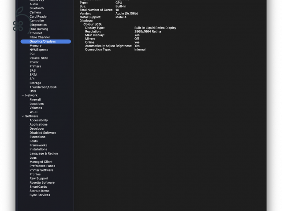Screen dimensions: 282x211
Task: Click the 'Main Display:' label
Action: [95, 35]
